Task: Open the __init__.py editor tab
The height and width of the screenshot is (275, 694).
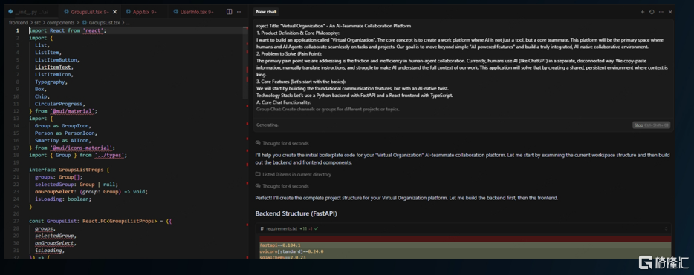Action: tap(28, 12)
